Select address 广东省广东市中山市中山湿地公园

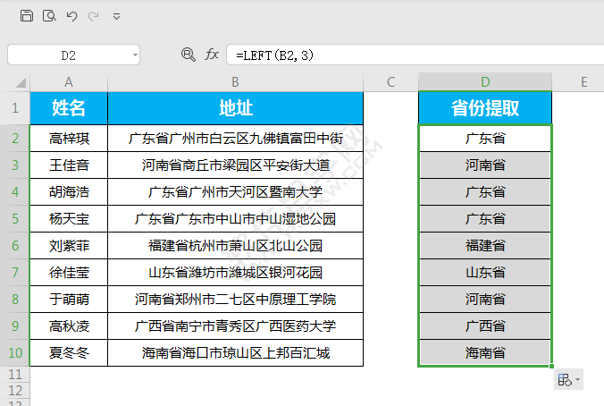click(235, 219)
